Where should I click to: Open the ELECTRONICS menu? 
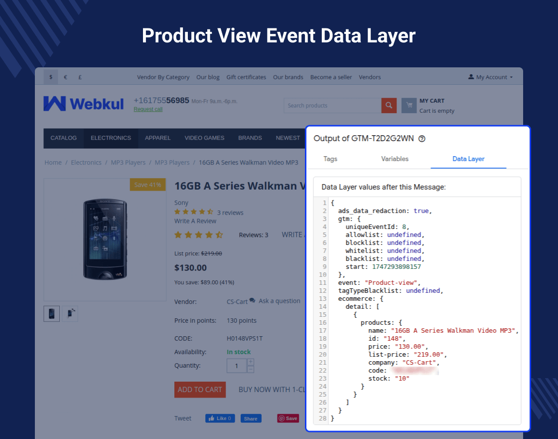click(x=111, y=138)
